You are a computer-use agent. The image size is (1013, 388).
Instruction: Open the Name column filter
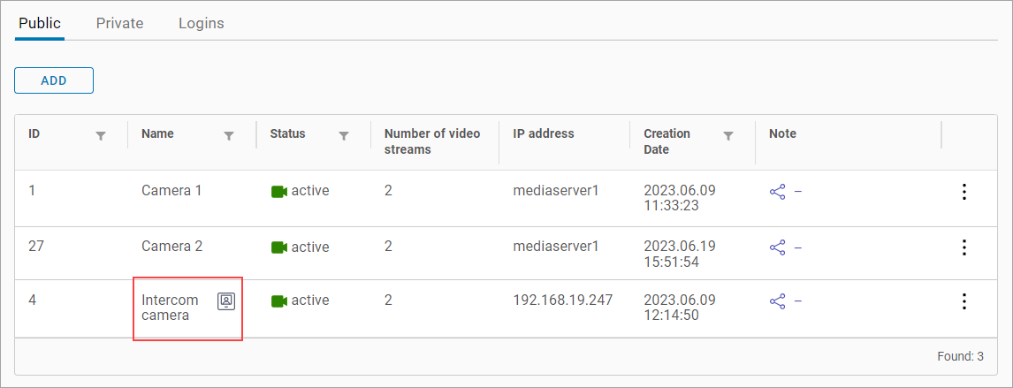pyautogui.click(x=229, y=136)
